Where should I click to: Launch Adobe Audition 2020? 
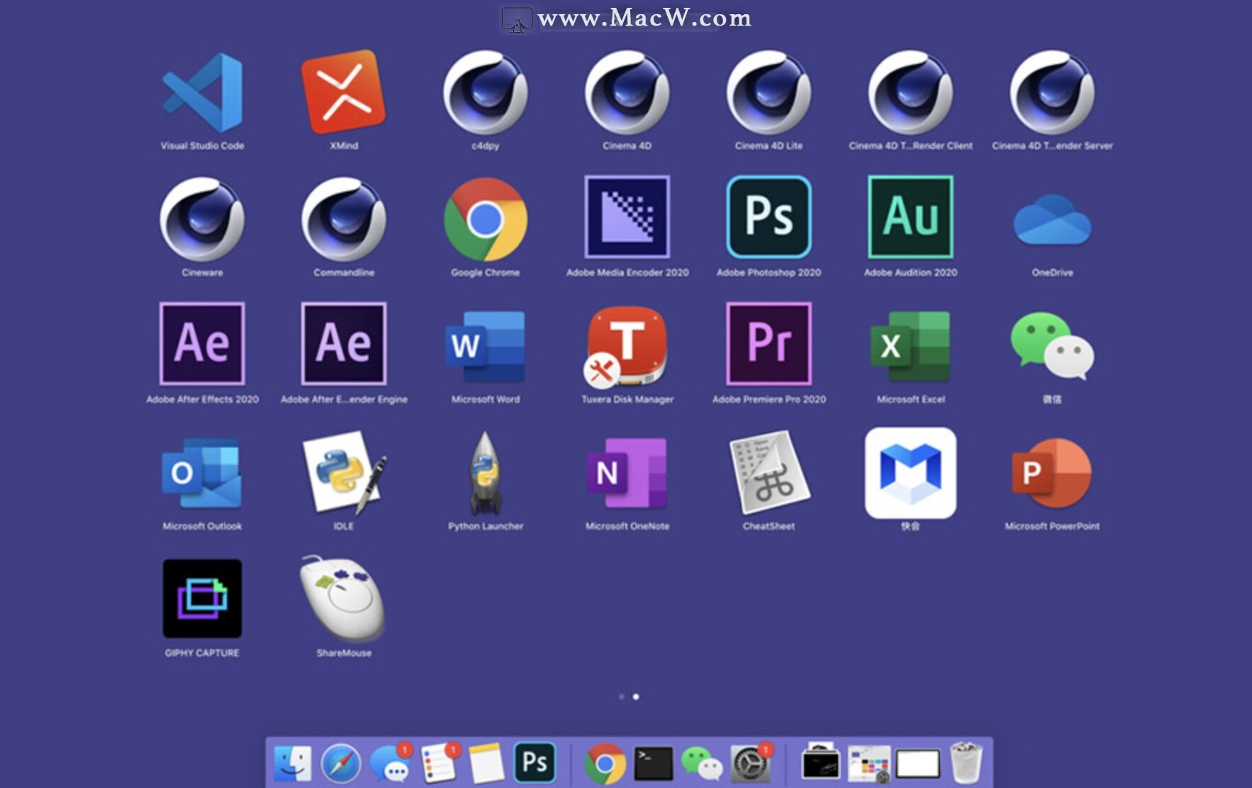[910, 218]
